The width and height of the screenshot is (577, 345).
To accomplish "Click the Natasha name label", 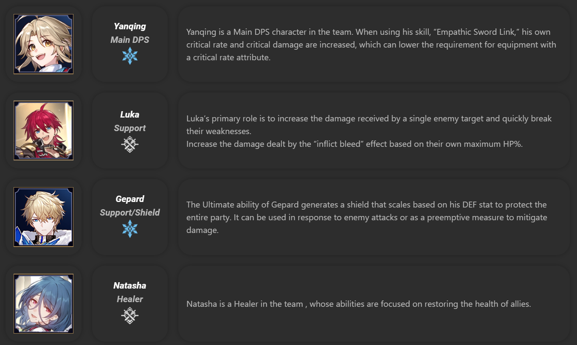I will coord(130,286).
